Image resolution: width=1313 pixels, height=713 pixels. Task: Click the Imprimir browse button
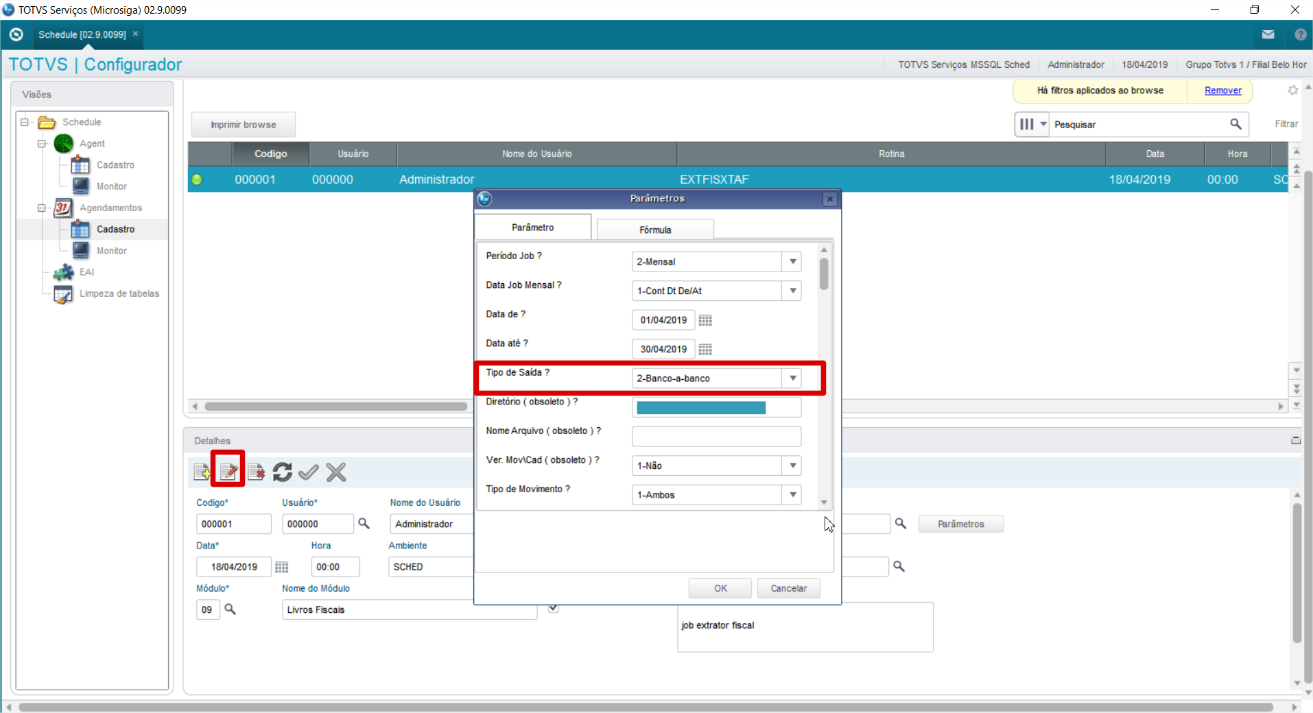pyautogui.click(x=244, y=125)
